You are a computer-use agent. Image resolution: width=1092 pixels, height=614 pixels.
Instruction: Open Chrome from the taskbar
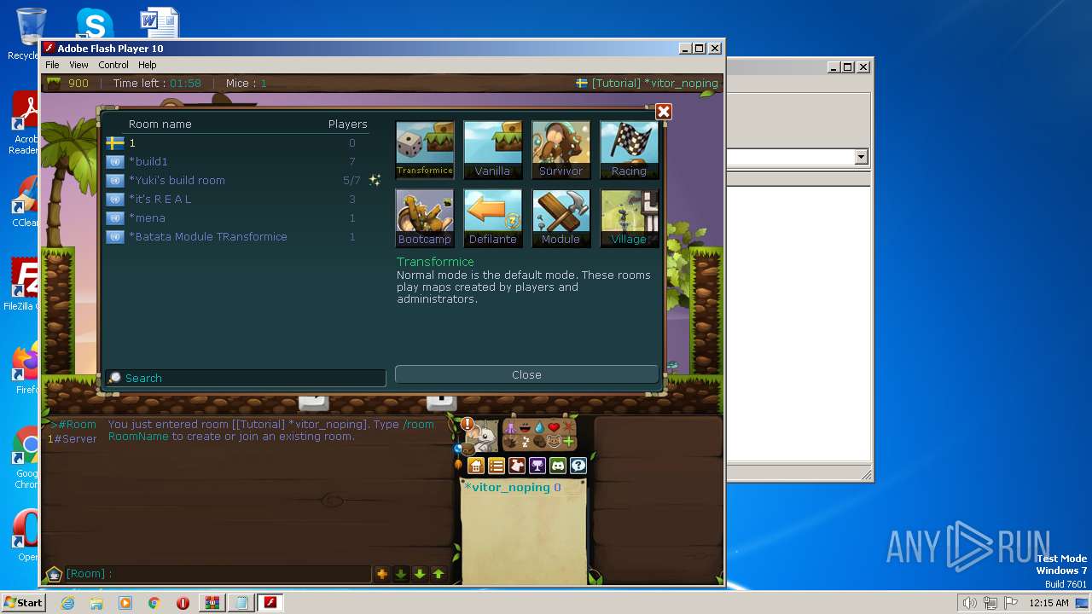click(x=154, y=603)
